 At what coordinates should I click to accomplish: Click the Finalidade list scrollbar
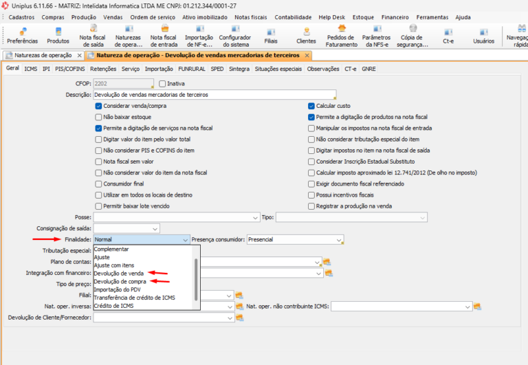click(x=196, y=279)
